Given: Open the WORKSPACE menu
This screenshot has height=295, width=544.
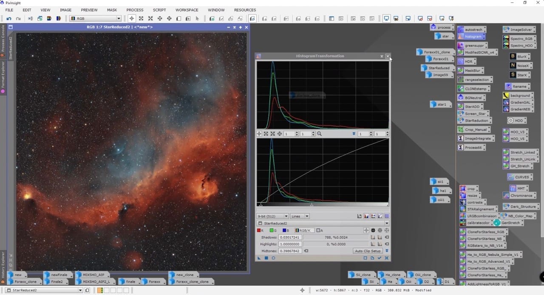Looking at the screenshot, I should pos(187,10).
